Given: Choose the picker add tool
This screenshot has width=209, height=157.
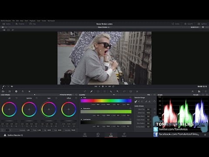Looking at the screenshot, I should pyautogui.click(x=142, y=102).
